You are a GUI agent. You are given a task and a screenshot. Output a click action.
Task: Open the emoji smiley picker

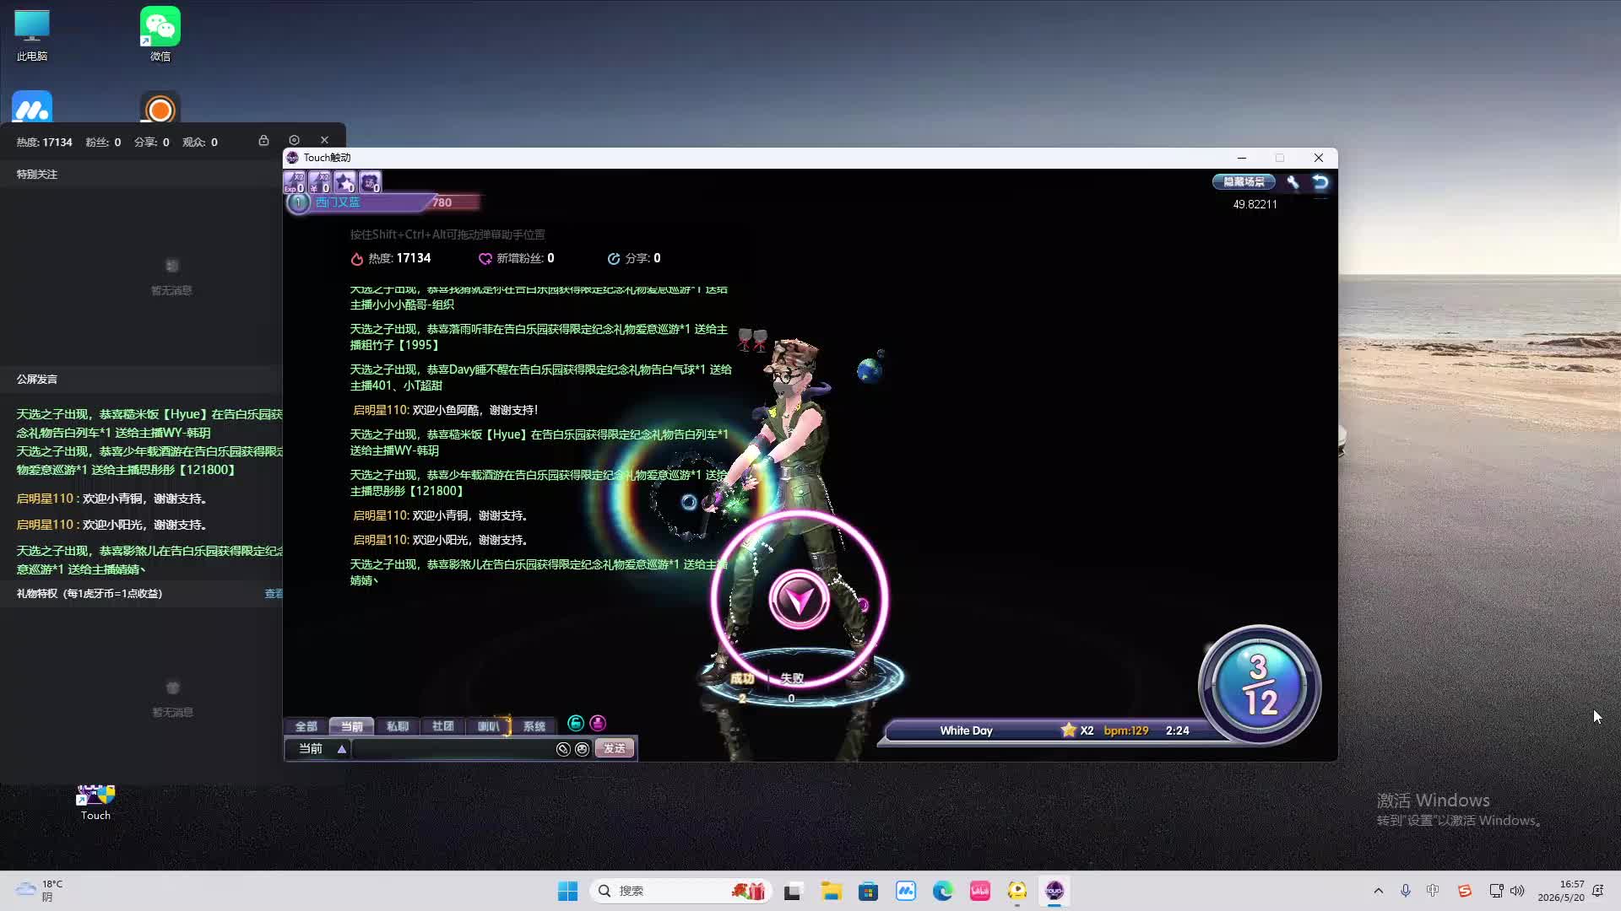point(582,749)
